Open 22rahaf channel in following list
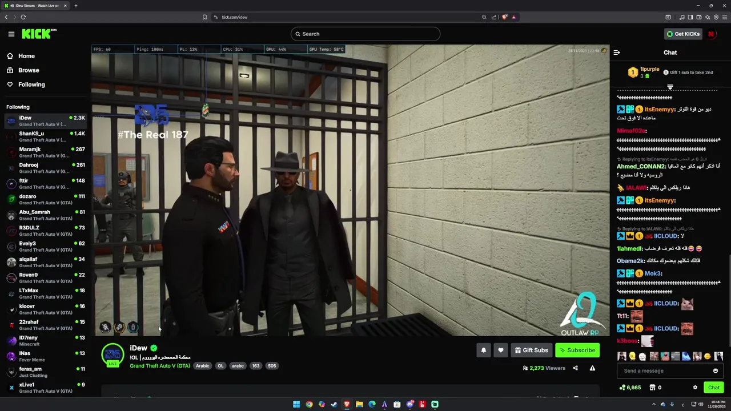 point(46,325)
